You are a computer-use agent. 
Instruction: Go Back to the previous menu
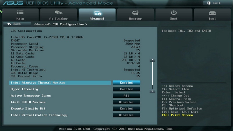[x=17, y=24]
